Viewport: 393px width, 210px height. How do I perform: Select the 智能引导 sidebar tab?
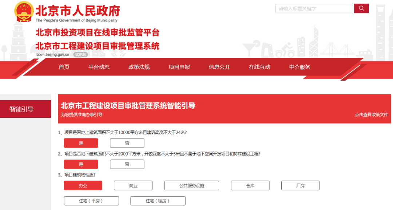pyautogui.click(x=22, y=109)
